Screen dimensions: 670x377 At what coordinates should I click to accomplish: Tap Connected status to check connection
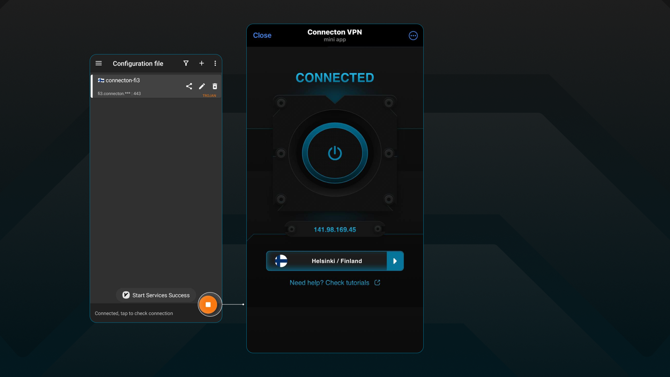134,313
